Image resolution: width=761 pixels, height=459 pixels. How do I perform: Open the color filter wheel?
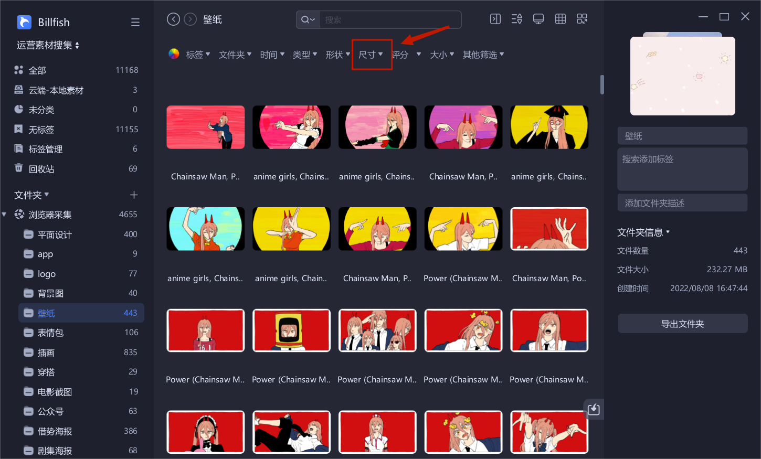(x=174, y=54)
